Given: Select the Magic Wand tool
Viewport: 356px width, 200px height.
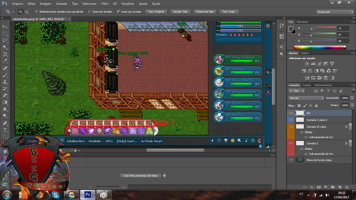Looking at the screenshot, I should 5,47.
